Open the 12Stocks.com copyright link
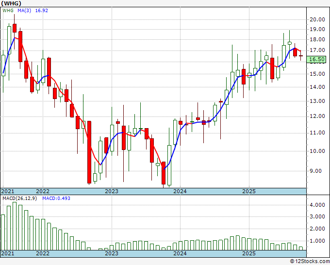330x265 pixels. 310,262
